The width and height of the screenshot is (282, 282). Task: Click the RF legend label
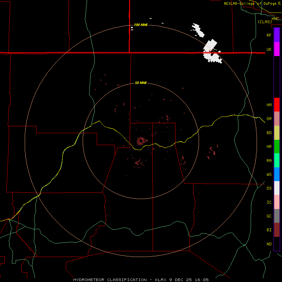[x=269, y=35]
